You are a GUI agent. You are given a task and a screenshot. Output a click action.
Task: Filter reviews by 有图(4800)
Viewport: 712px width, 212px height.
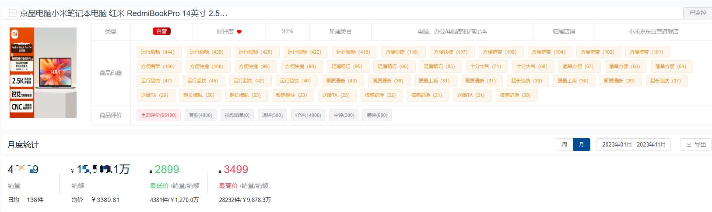pos(200,116)
